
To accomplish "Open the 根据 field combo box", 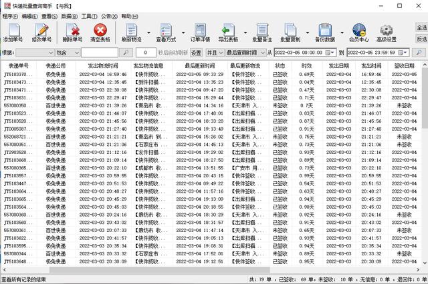I will 35,53.
